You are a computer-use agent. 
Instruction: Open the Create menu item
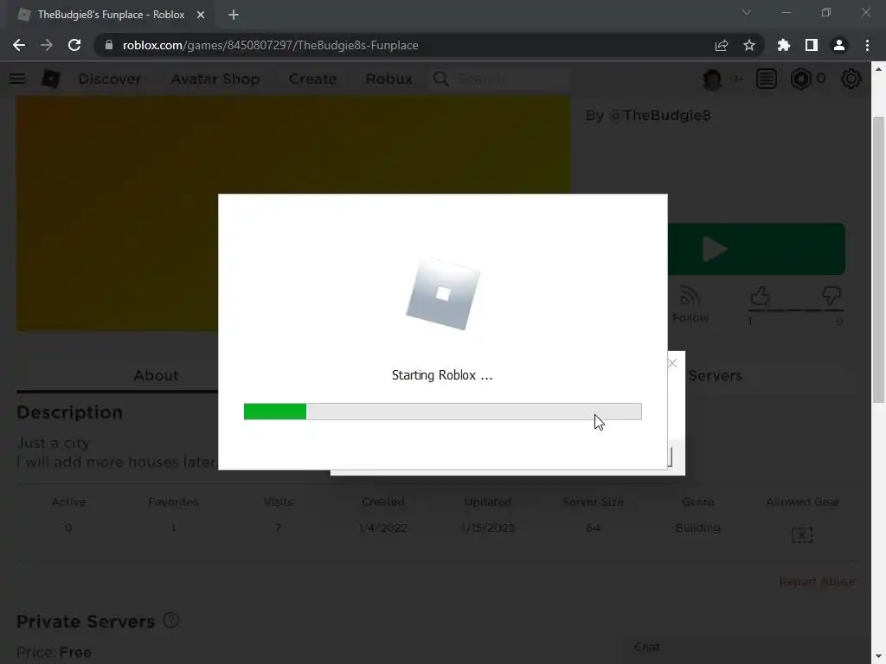click(x=312, y=79)
